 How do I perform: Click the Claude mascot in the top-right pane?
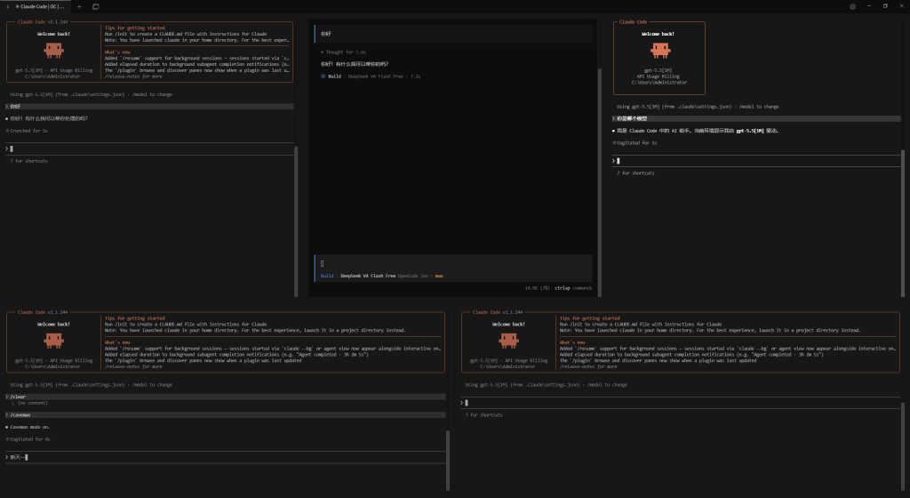659,51
